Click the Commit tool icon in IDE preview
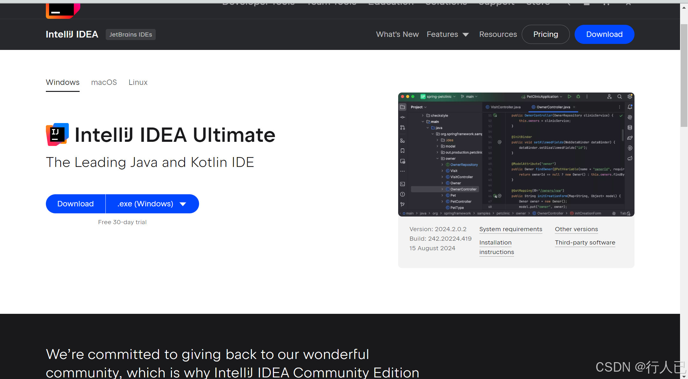 (403, 117)
